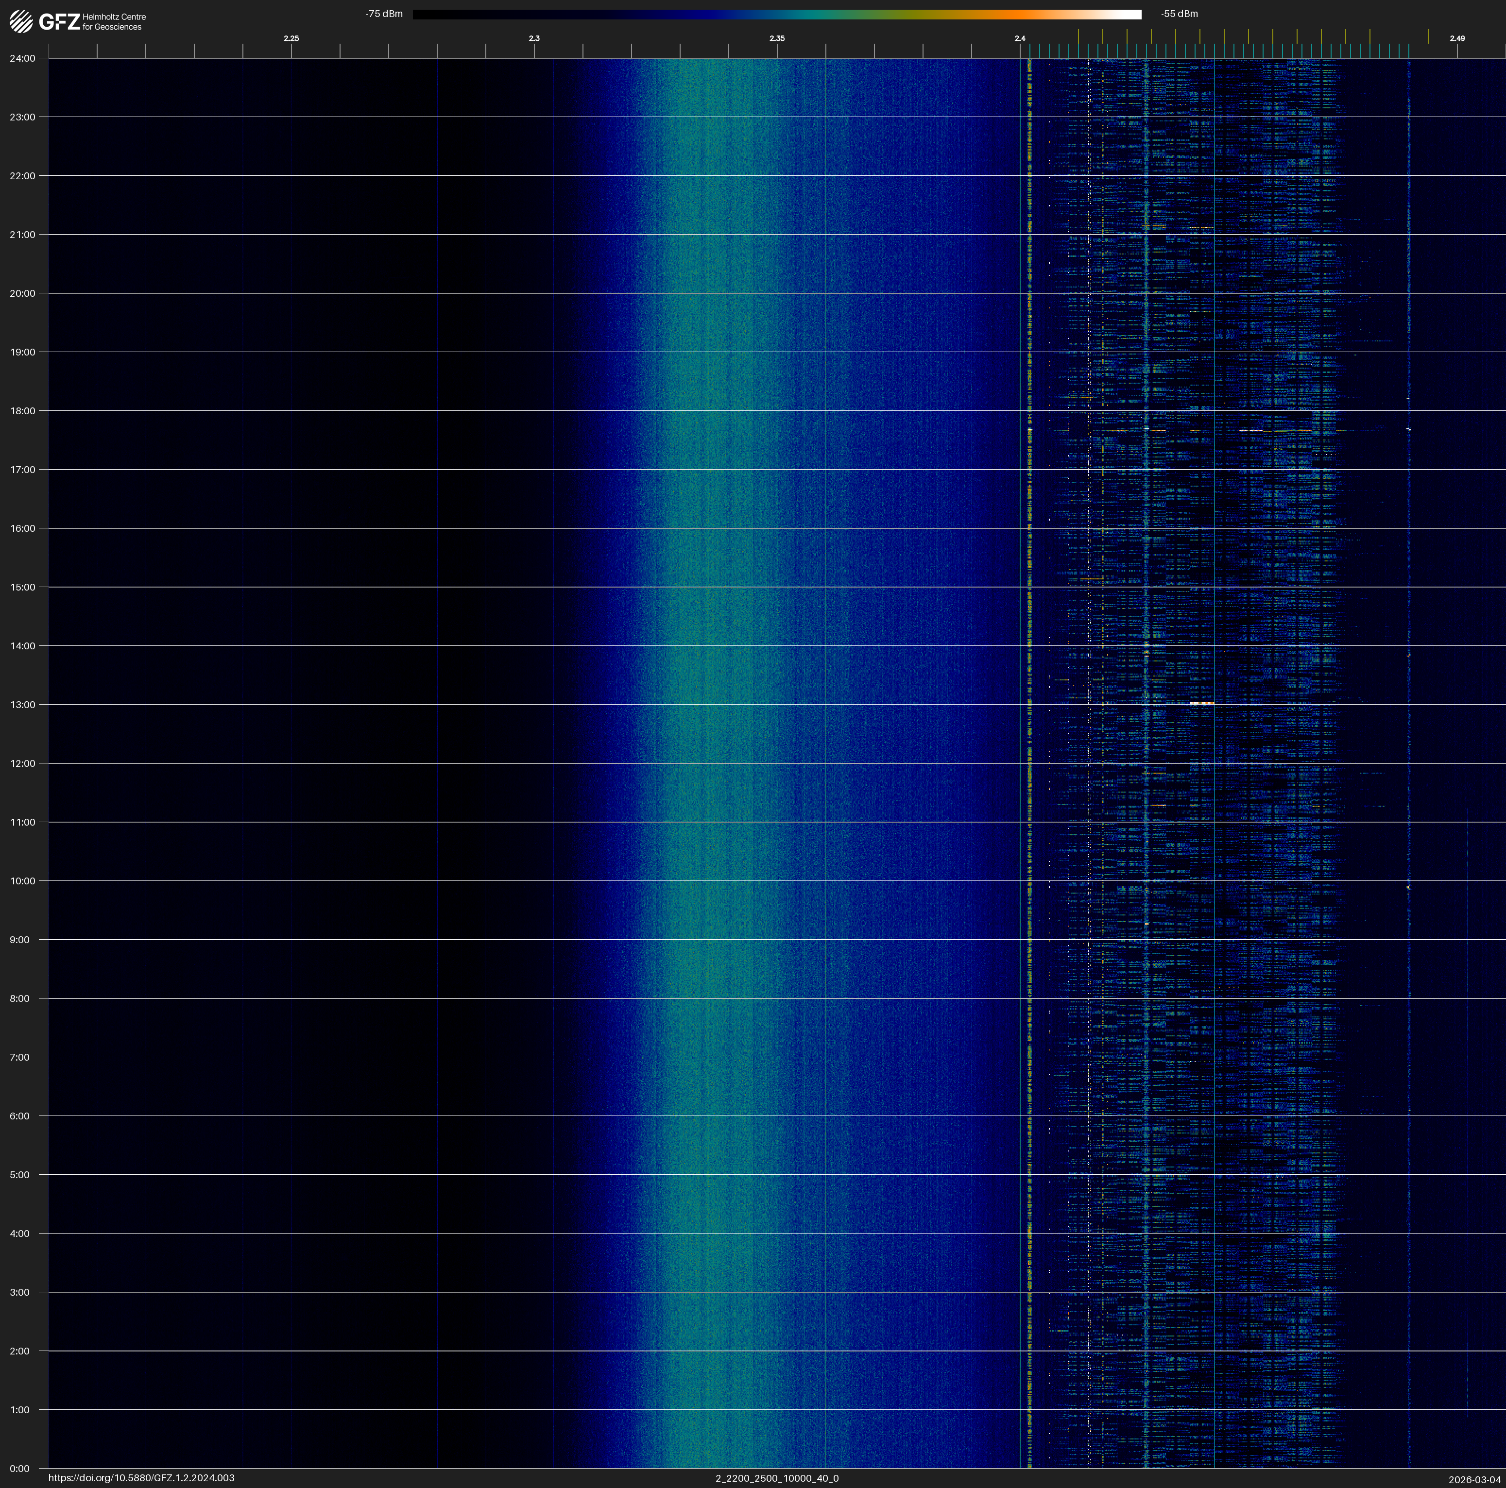
Task: Click the 2.35 frequency axis label
Action: pos(777,38)
